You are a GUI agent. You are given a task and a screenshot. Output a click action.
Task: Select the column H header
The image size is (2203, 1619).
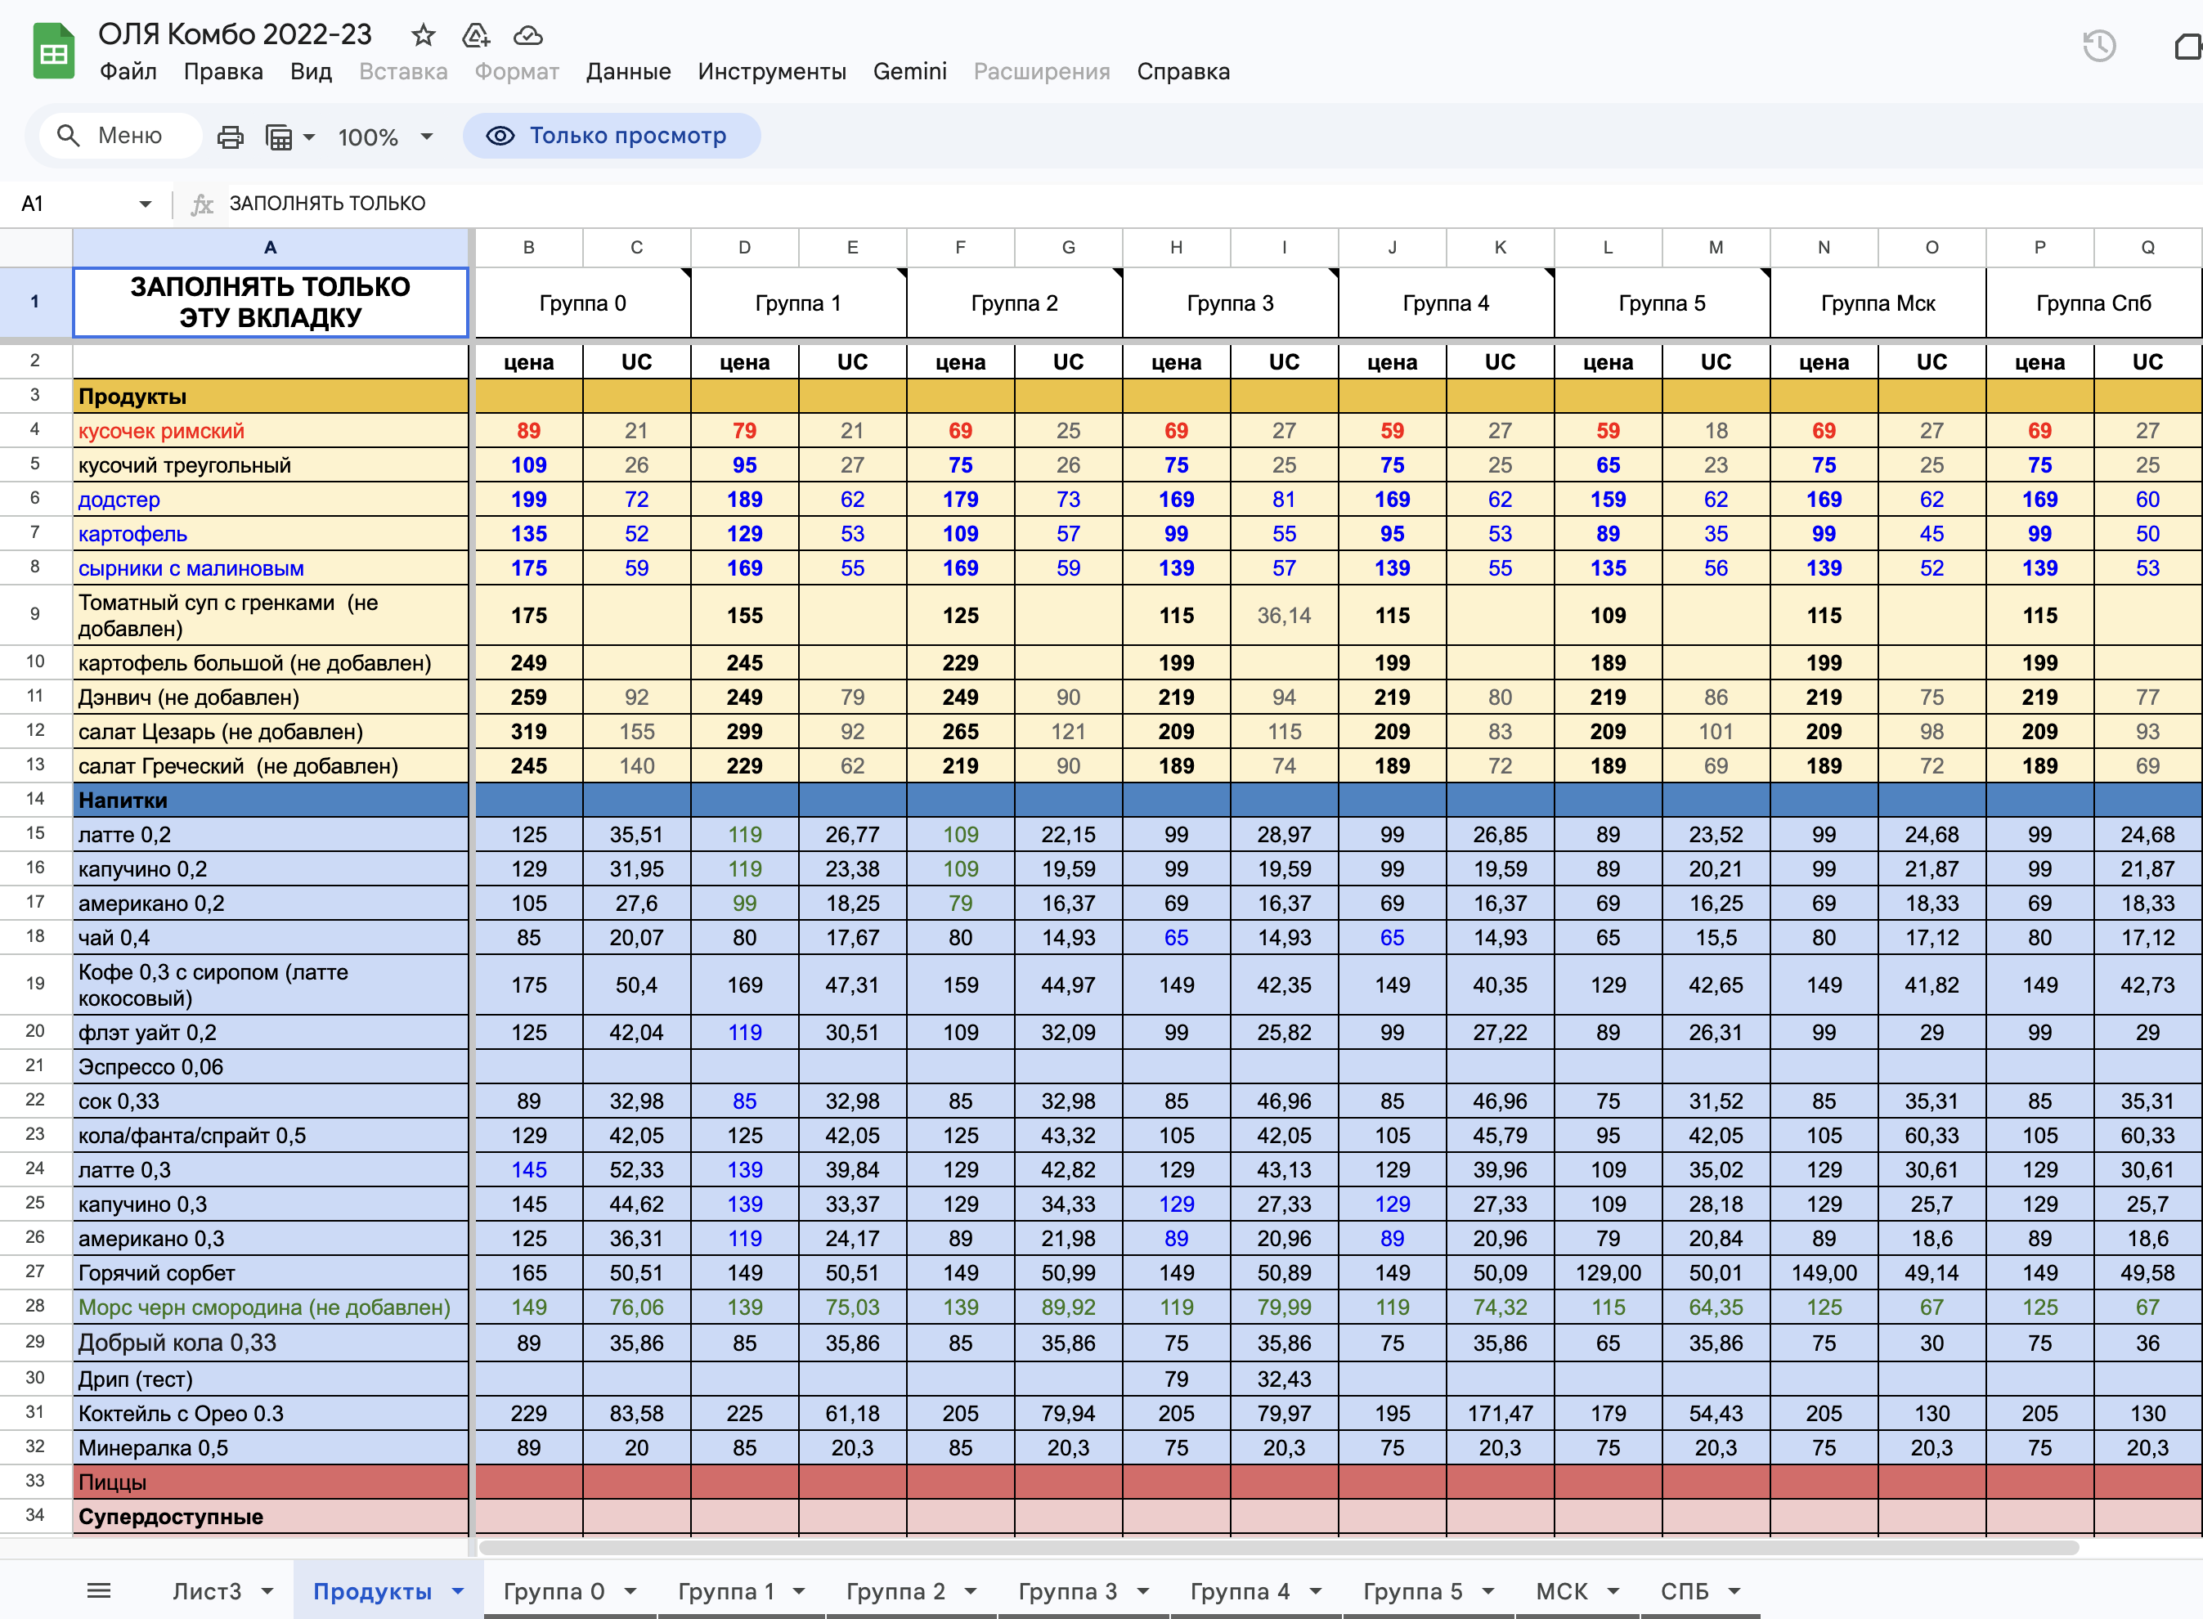pyautogui.click(x=1175, y=247)
